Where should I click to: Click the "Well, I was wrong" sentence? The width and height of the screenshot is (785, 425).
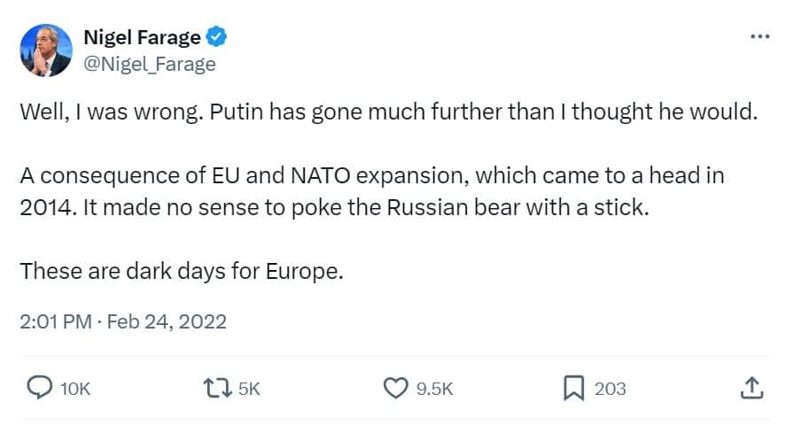[112, 112]
